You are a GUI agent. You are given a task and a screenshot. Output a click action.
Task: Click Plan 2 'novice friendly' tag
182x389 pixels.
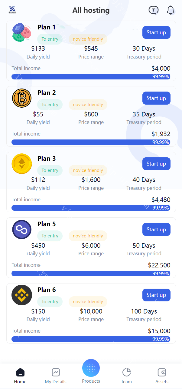click(x=88, y=105)
